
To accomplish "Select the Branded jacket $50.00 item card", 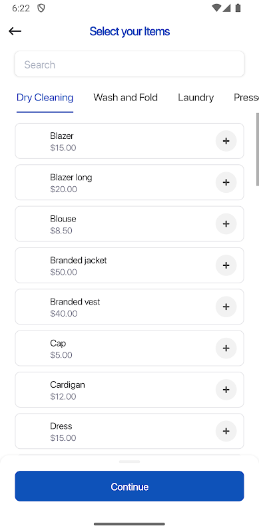I will pyautogui.click(x=129, y=265).
